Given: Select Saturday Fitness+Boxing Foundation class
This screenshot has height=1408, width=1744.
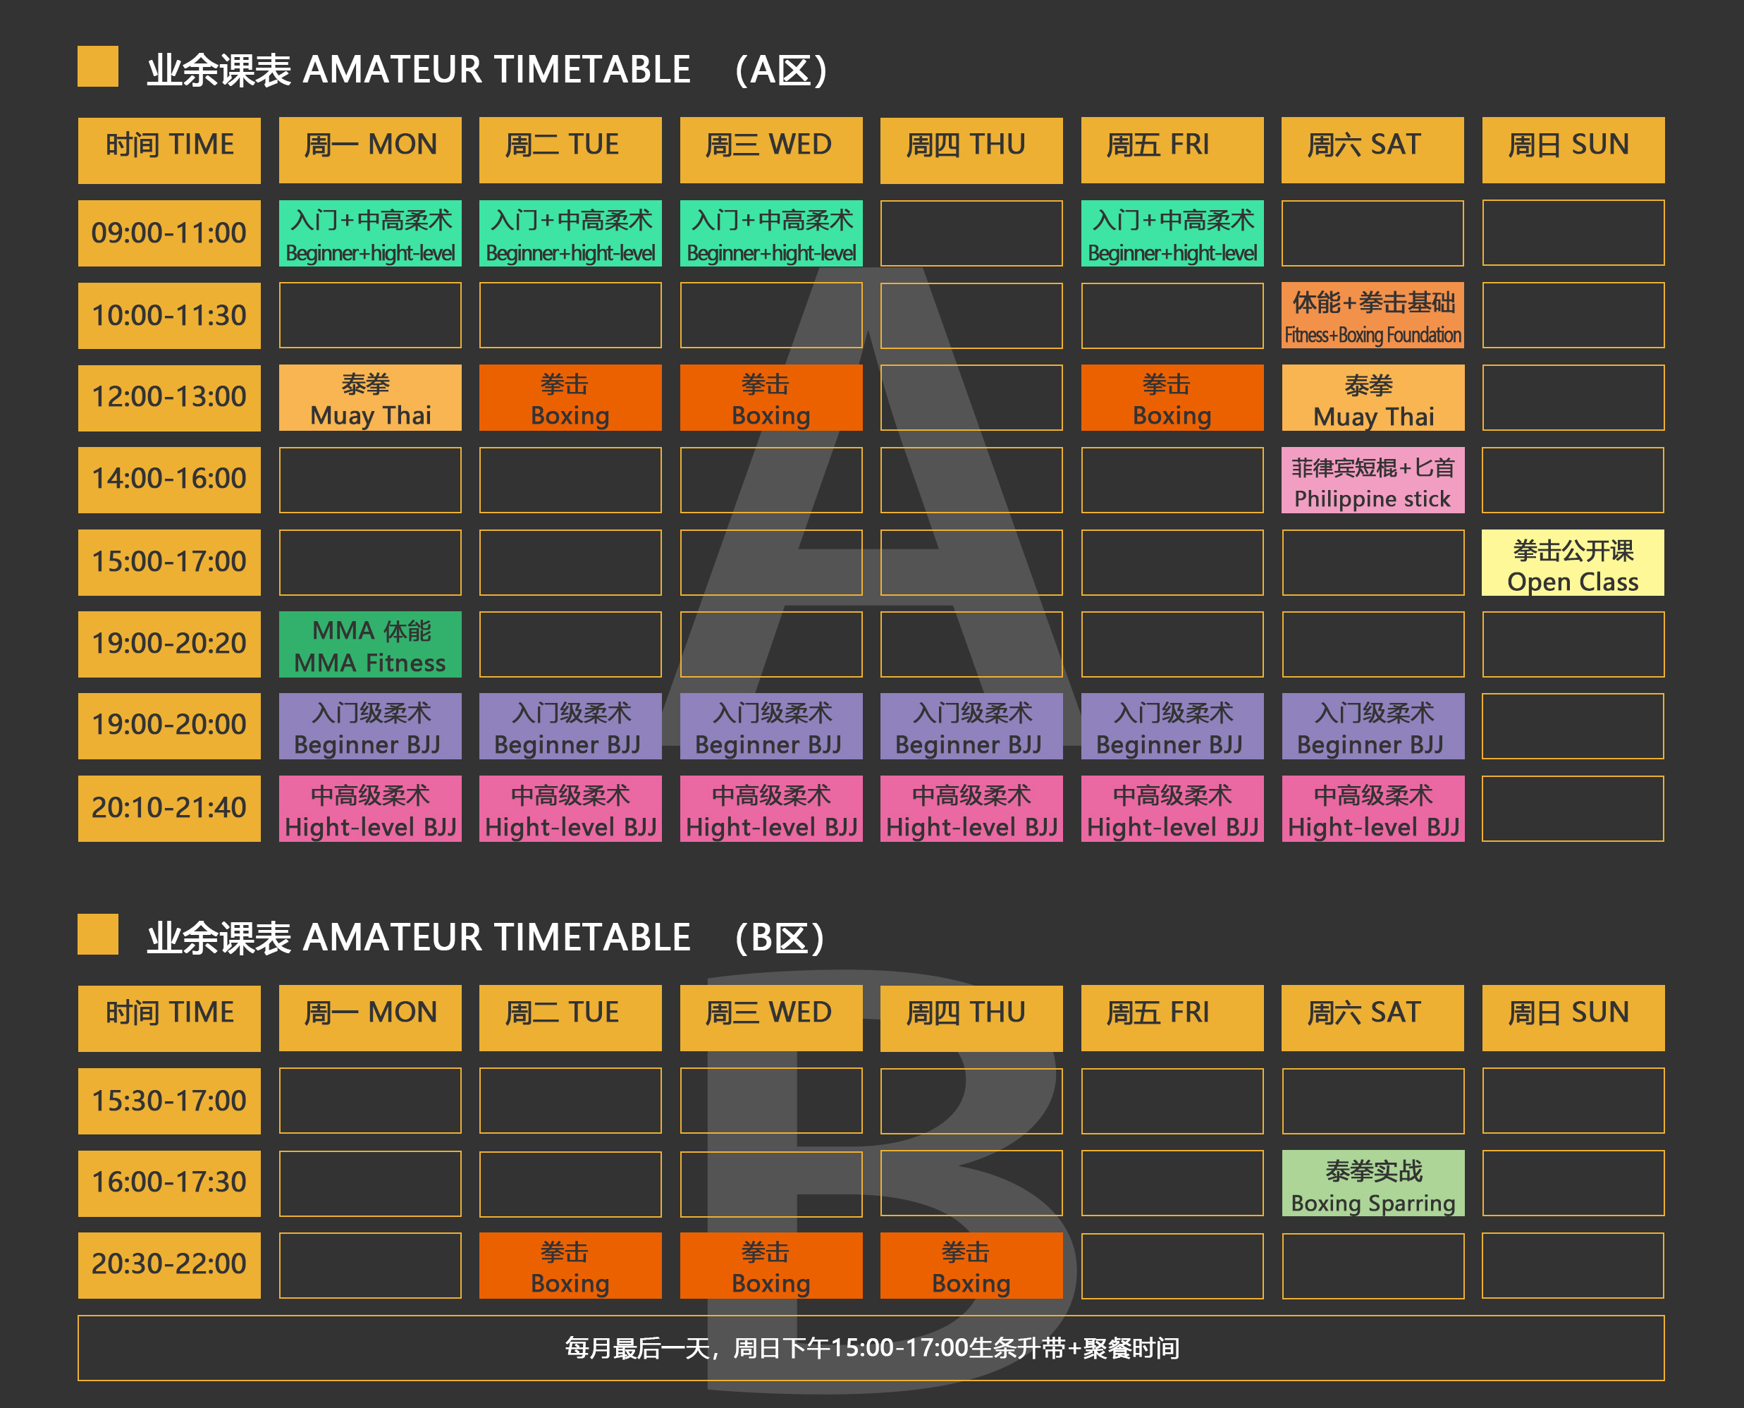Looking at the screenshot, I should 1373,315.
